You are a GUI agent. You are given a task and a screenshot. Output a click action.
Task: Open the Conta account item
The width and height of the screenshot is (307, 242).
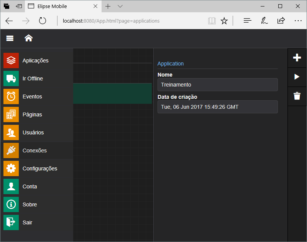[30, 186]
